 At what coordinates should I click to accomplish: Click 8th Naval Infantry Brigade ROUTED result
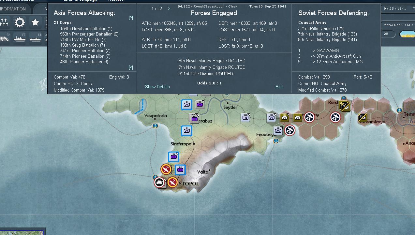(212, 61)
